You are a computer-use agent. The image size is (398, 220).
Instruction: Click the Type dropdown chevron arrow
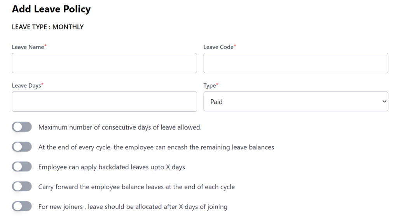[384, 102]
